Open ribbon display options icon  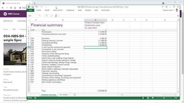(x=166, y=7)
